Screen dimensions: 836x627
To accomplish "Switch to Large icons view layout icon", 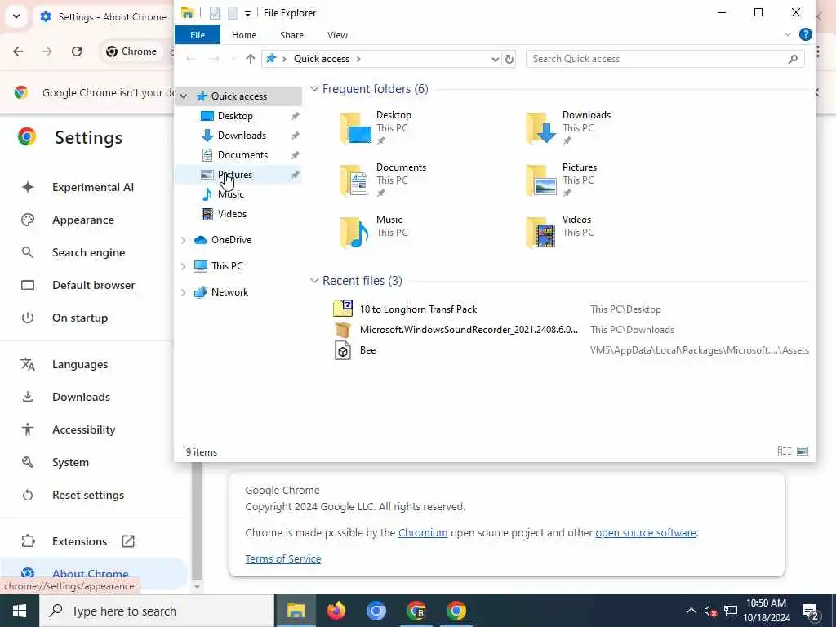I will [x=803, y=451].
